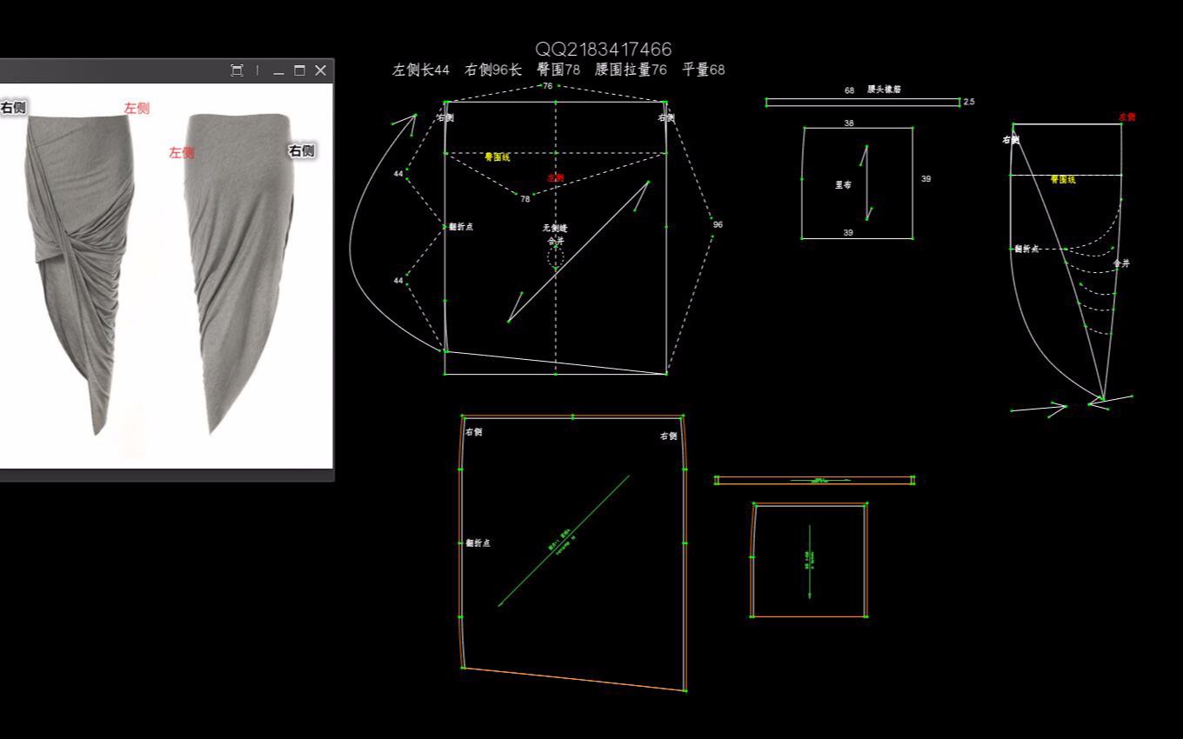Maximize the image viewer window
The image size is (1183, 739).
(299, 70)
